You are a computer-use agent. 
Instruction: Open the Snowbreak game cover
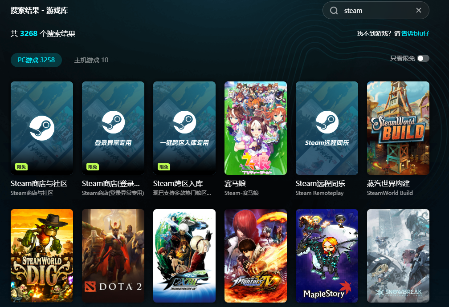point(398,255)
